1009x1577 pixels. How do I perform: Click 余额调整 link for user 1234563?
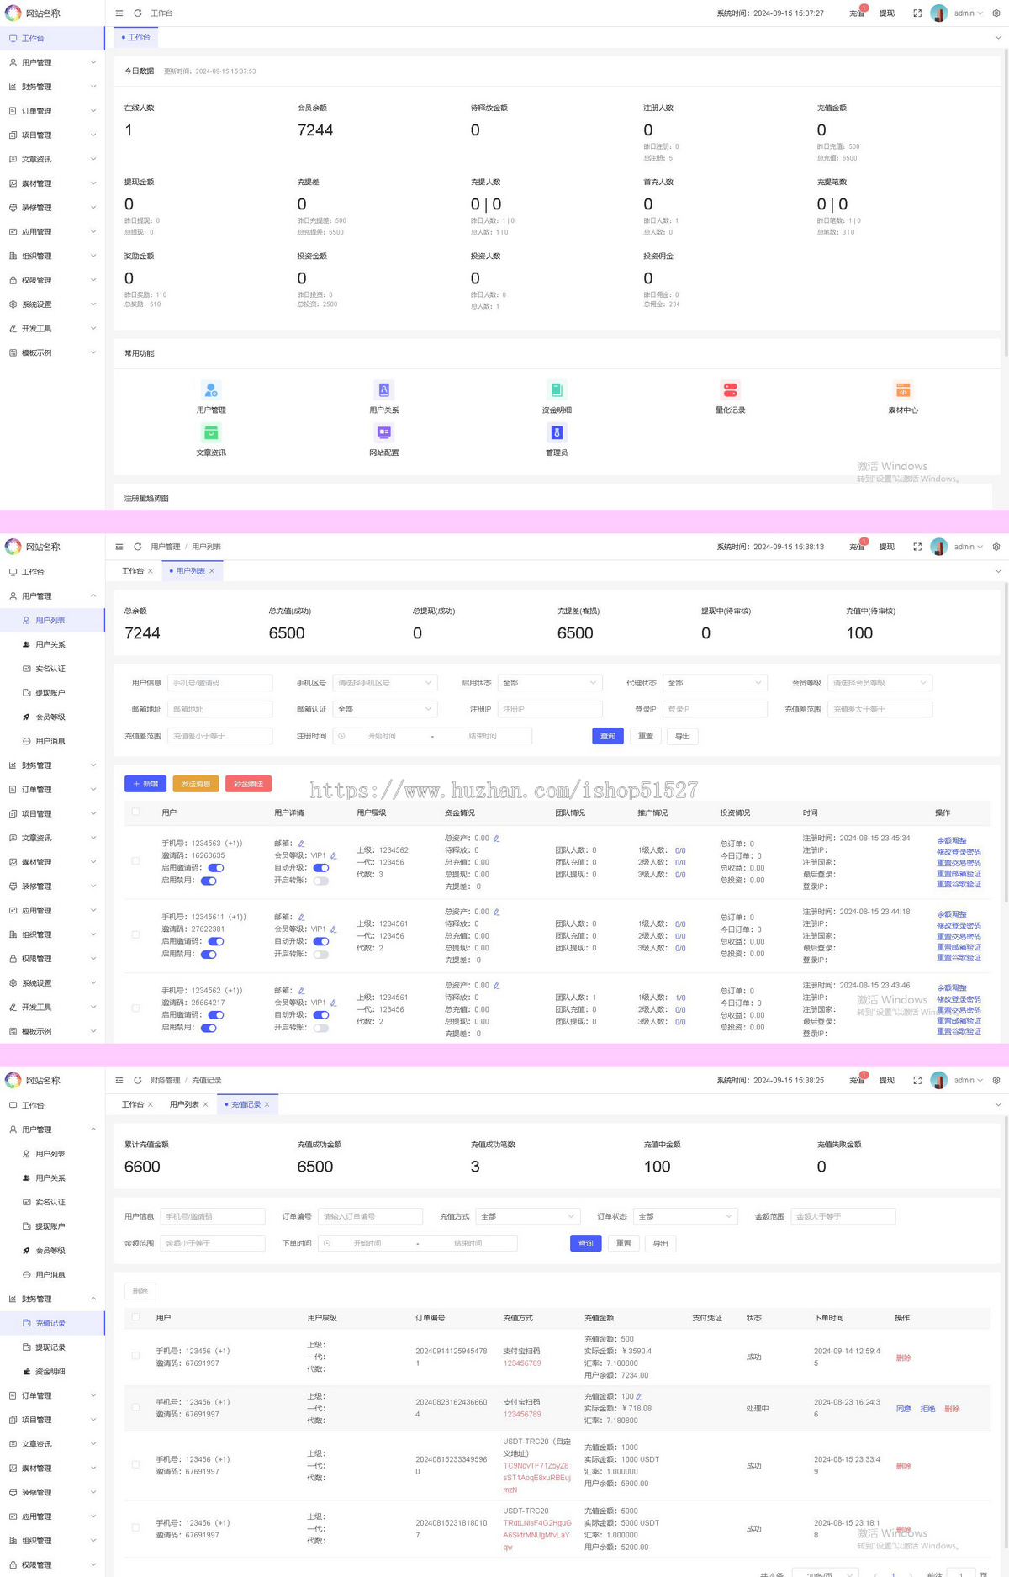(952, 841)
